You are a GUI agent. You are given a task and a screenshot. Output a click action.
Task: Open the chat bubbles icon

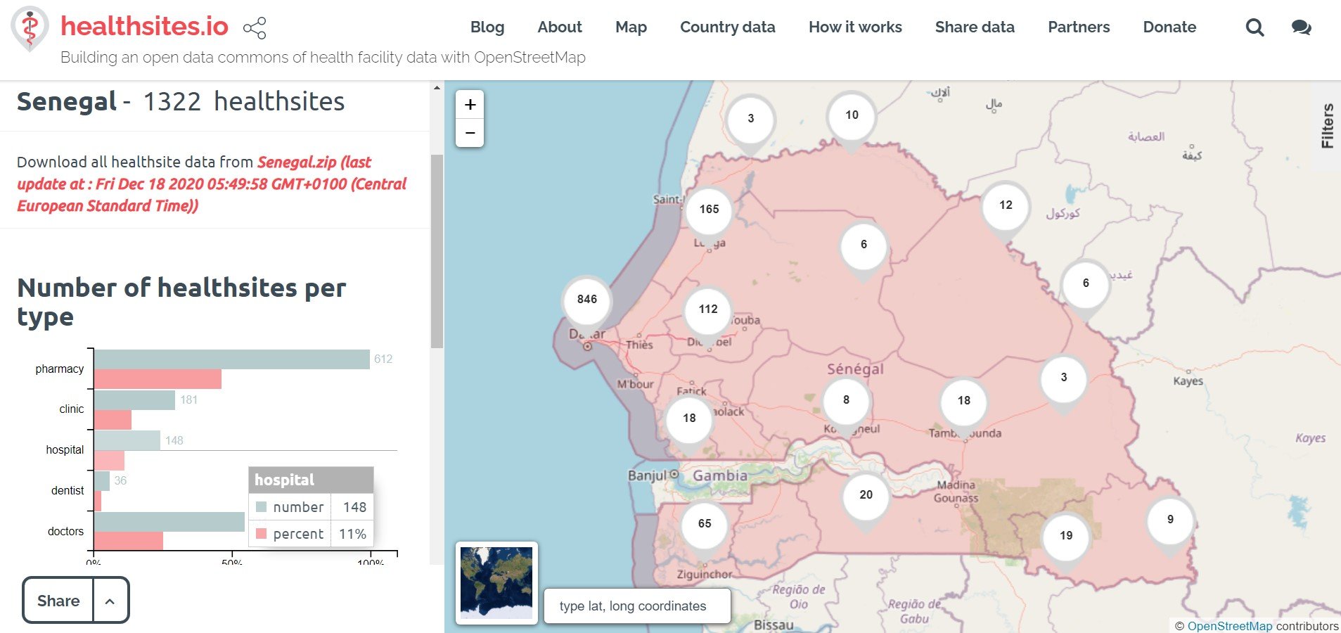pos(1301,27)
